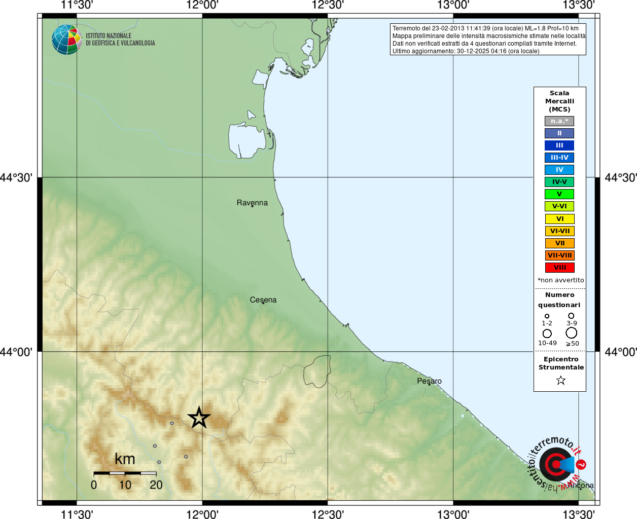Click the III-IV intensity legend swatch
This screenshot has height=519, width=637.
[x=559, y=158]
